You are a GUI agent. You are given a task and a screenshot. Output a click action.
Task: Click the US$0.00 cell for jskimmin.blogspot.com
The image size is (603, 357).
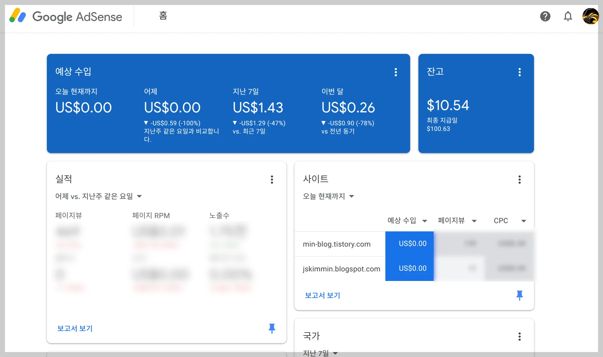409,268
